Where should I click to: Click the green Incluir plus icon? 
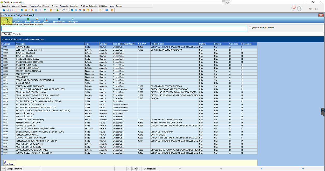coord(28,19)
